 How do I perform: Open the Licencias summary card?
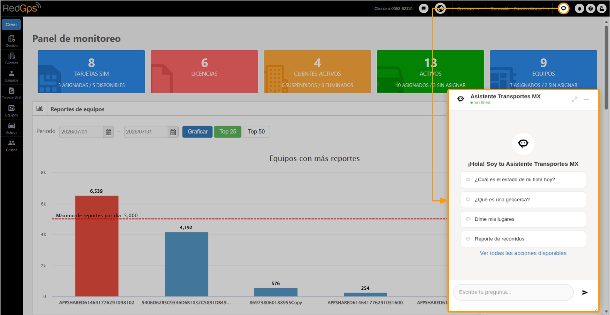coord(204,72)
